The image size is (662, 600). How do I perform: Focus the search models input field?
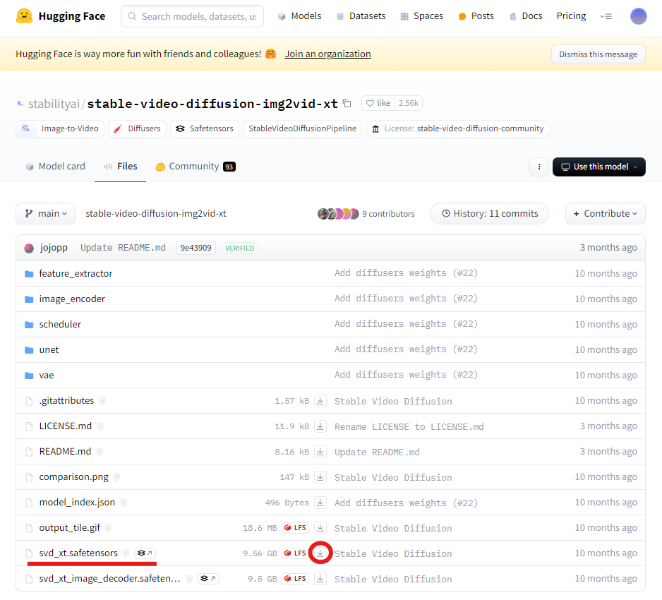(193, 16)
